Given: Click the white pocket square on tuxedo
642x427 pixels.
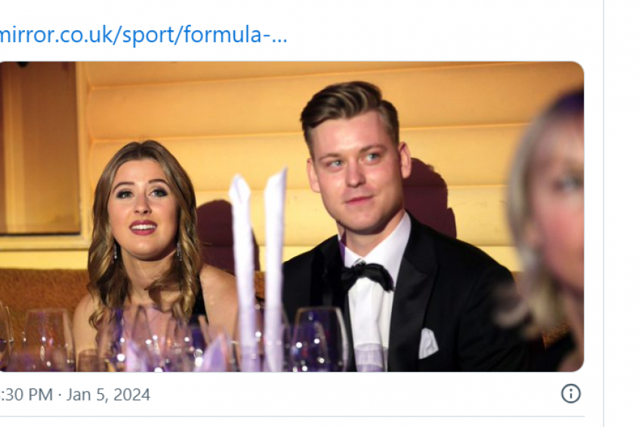Looking at the screenshot, I should [427, 343].
